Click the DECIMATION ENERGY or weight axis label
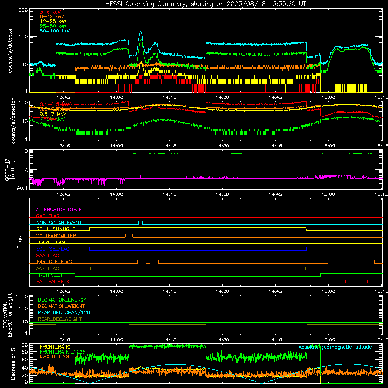Screen dimensions: 388x388 [7, 315]
